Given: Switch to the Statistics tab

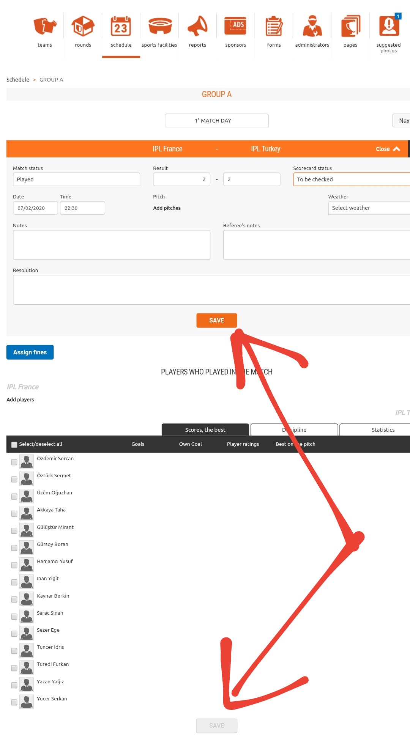Looking at the screenshot, I should [x=375, y=429].
